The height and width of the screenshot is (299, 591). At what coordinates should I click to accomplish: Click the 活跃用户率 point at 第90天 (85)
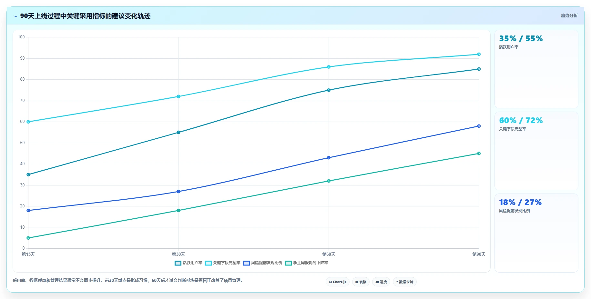[479, 69]
